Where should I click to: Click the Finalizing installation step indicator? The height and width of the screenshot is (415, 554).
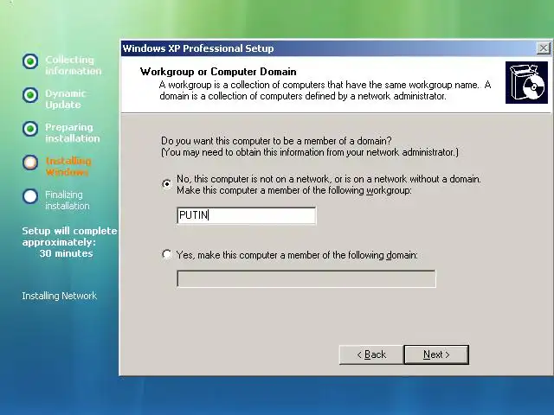[x=30, y=196]
